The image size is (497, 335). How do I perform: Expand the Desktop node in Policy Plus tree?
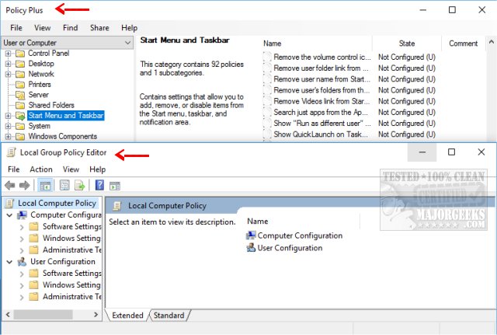9,64
